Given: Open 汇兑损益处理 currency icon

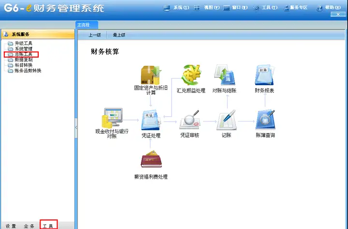Looking at the screenshot, I should (x=191, y=75).
